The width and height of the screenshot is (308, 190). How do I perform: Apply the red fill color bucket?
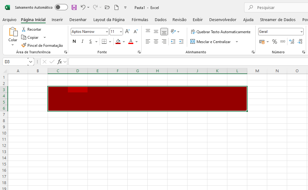(118, 42)
